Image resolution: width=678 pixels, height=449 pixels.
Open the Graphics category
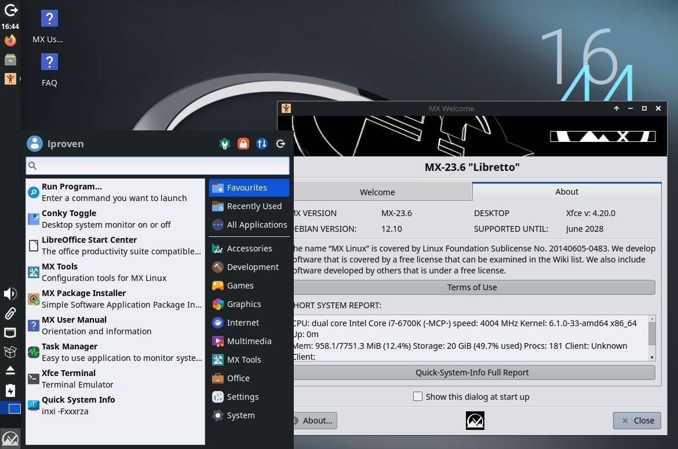tap(249, 304)
